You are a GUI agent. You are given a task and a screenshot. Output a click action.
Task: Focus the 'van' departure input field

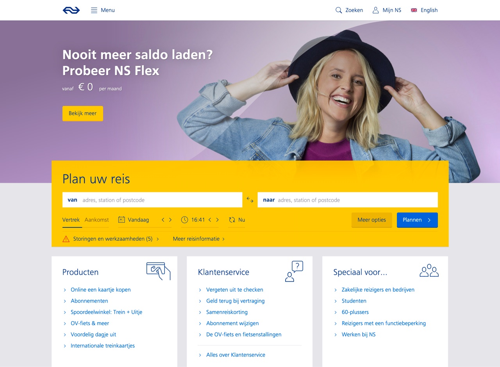tap(152, 200)
